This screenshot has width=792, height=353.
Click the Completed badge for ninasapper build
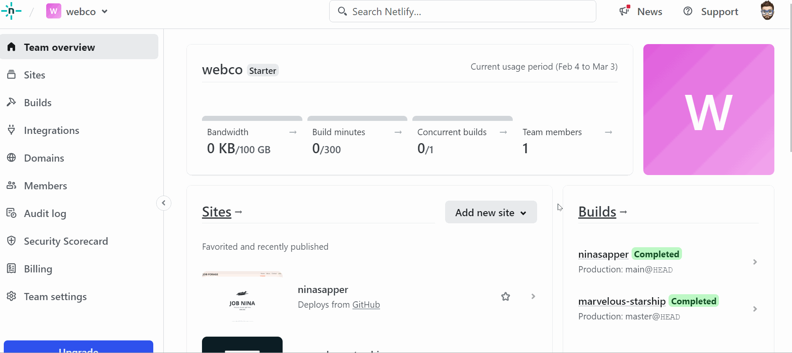[x=657, y=254]
